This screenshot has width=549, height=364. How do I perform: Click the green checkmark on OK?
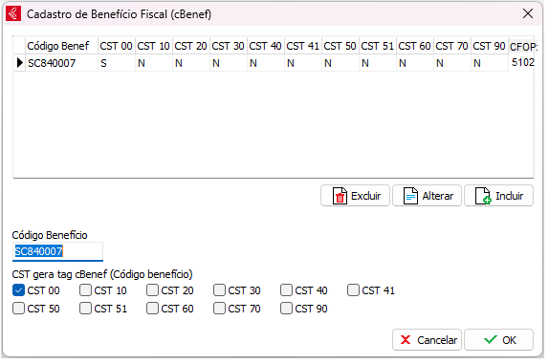[x=490, y=340]
